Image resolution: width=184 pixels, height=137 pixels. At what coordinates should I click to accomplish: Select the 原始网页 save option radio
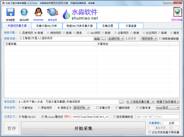(x=39, y=108)
